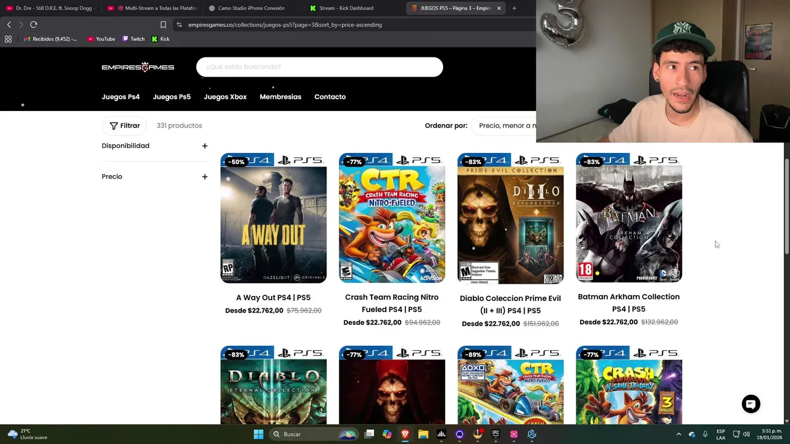
Task: Open site info icon beside URL
Action: click(179, 25)
